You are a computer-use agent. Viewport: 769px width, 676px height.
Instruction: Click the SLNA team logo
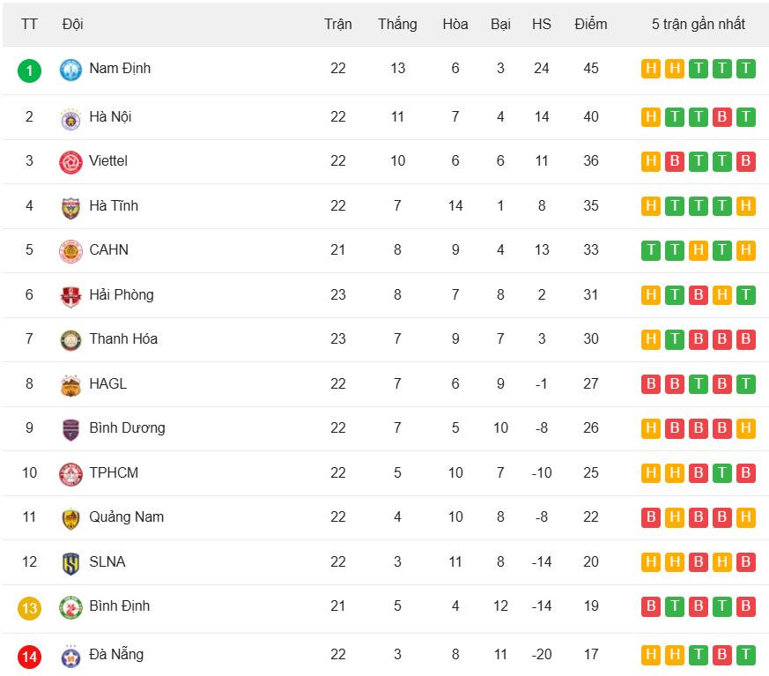coord(70,562)
